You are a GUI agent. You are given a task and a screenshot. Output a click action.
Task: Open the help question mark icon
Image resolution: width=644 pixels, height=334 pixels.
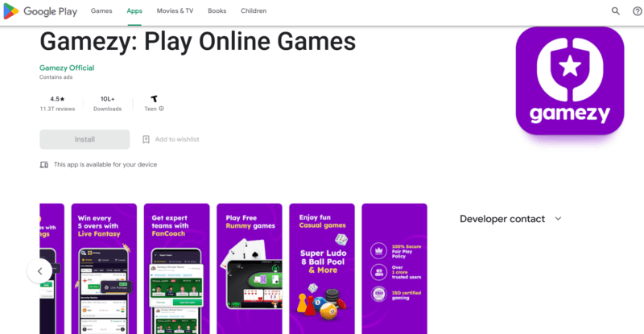tap(638, 11)
